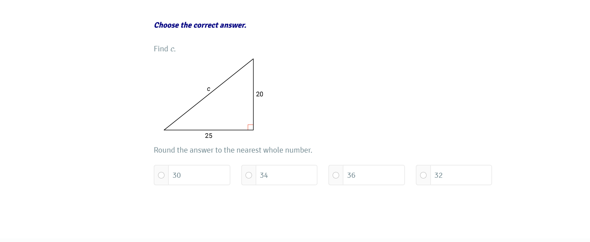Select the radio button for 32
The height and width of the screenshot is (242, 590).
point(423,175)
